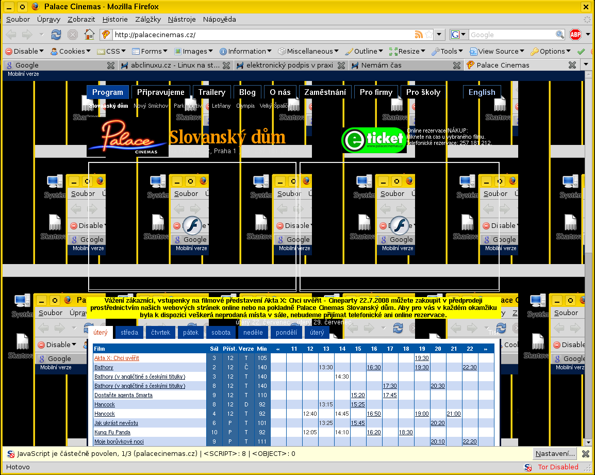Close the Palace Cinemas tab
The width and height of the screenshot is (595, 475).
(x=572, y=65)
